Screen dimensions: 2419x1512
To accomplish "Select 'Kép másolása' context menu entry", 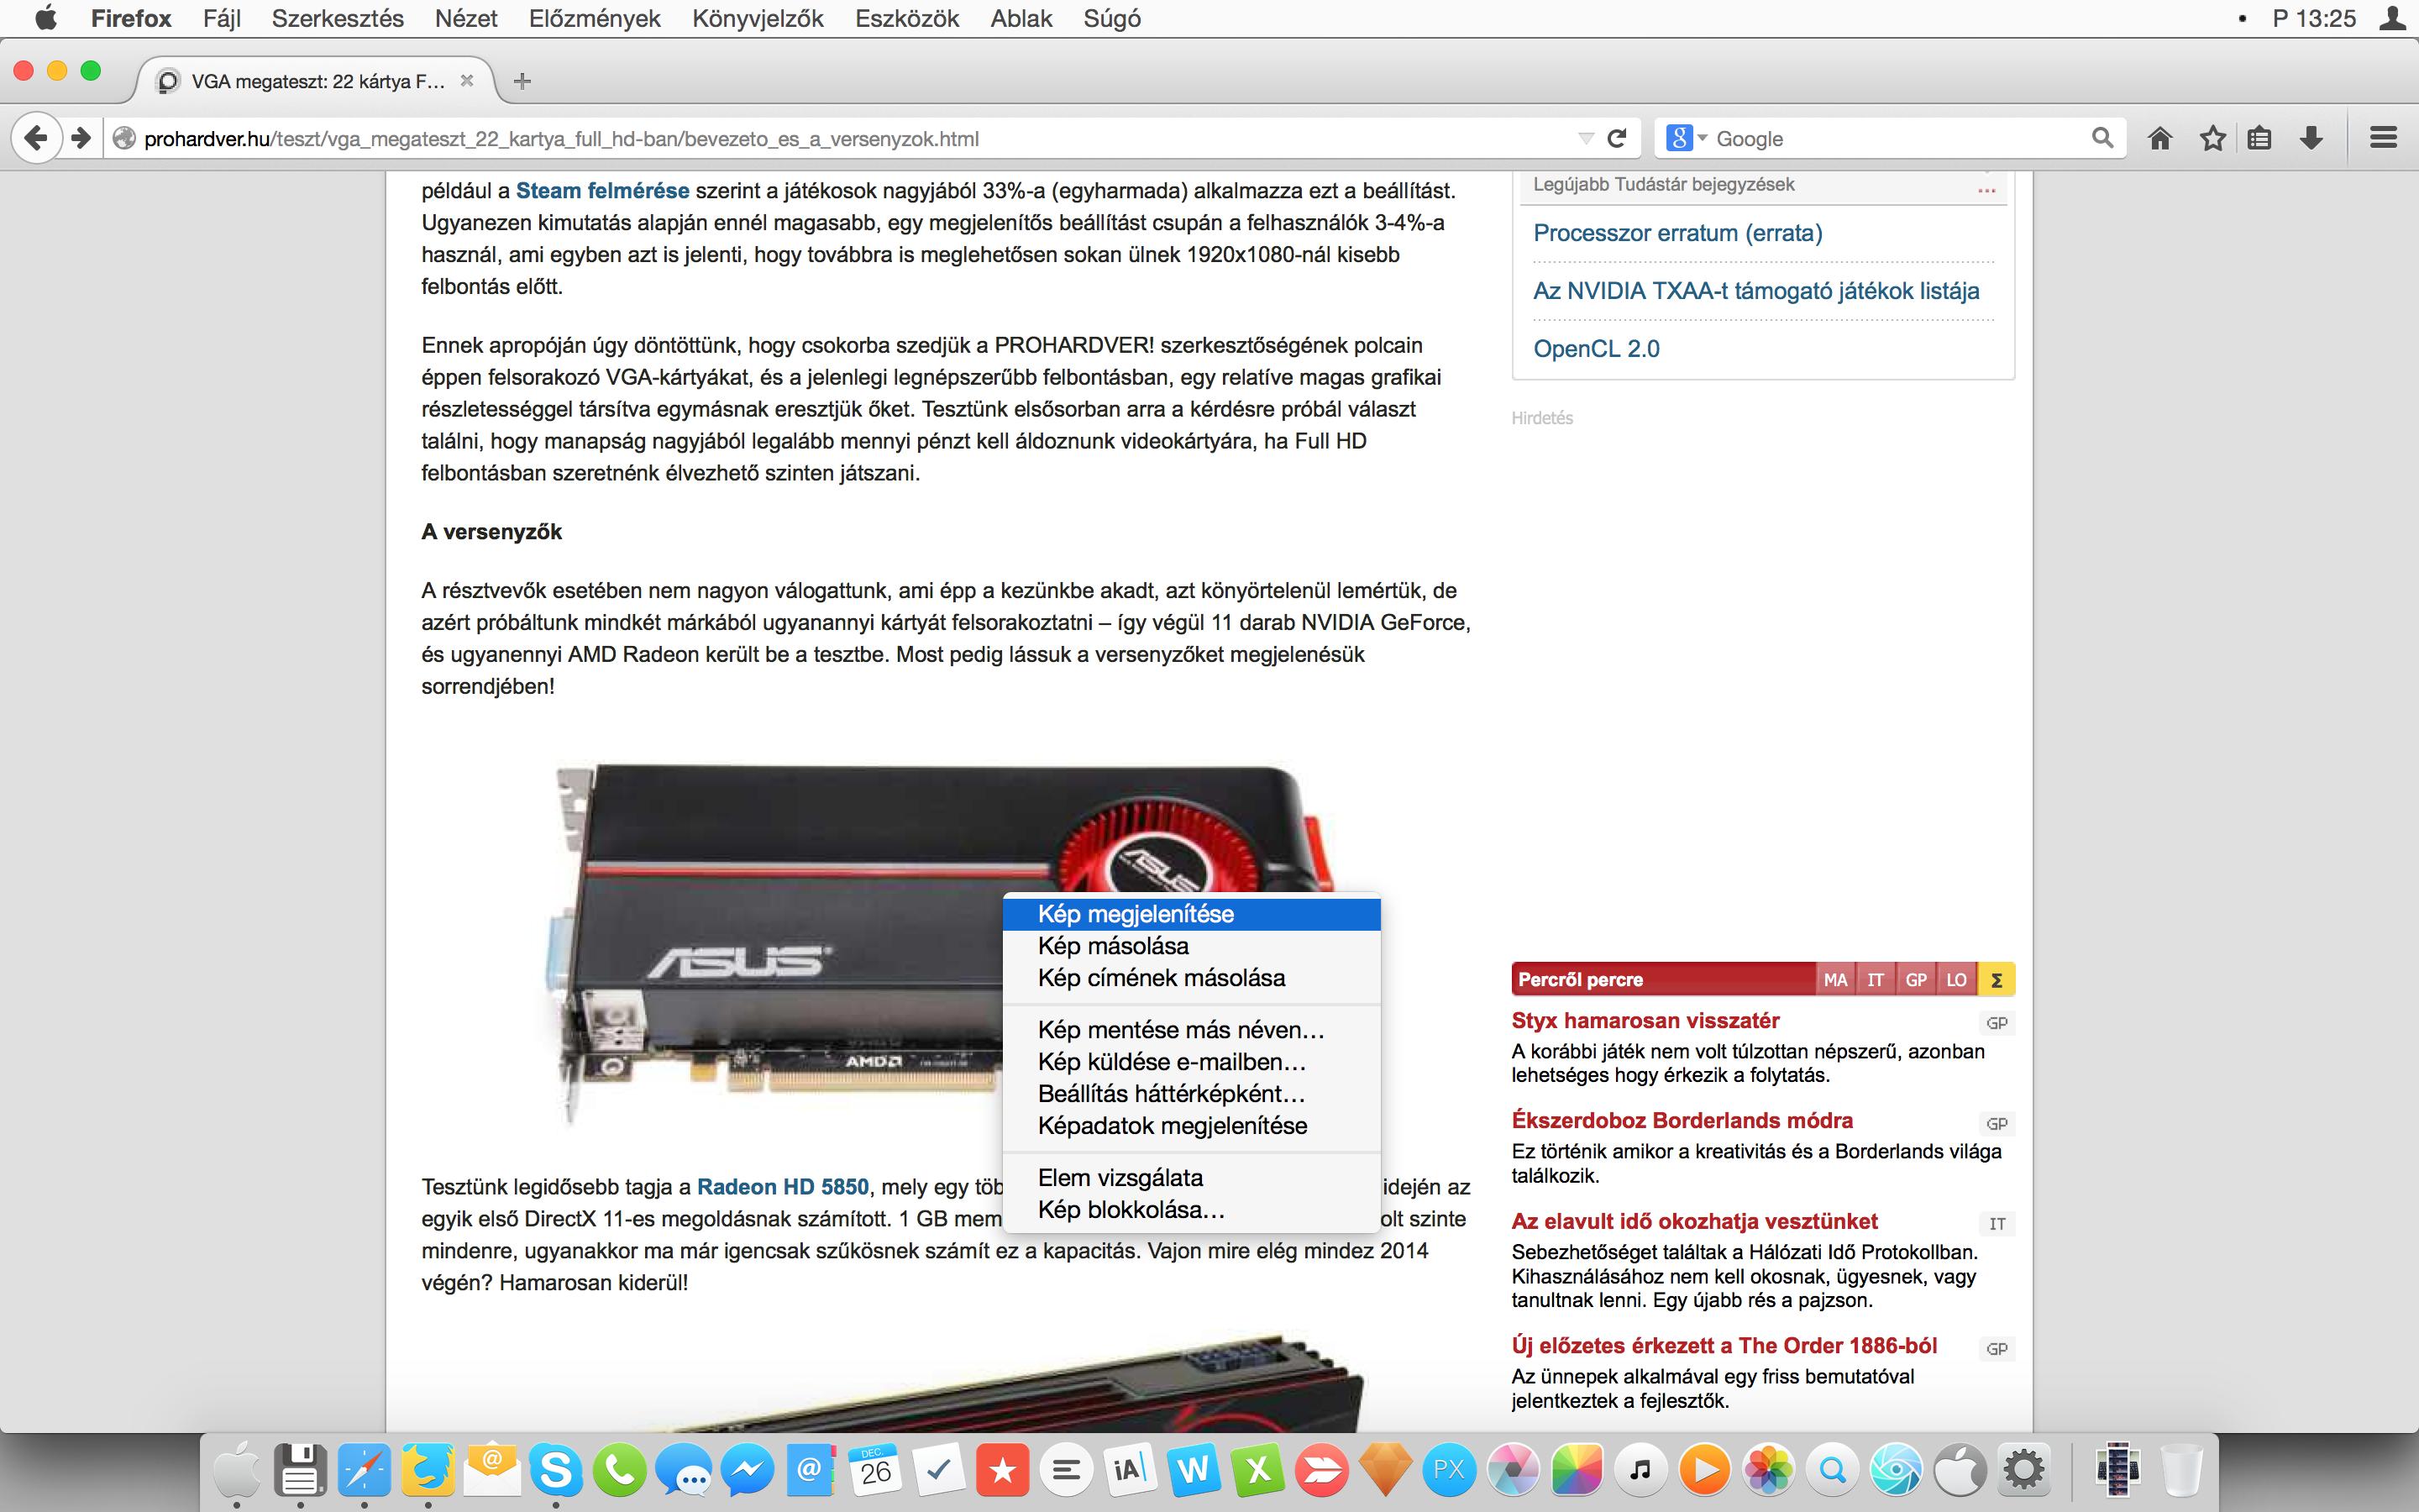I will [x=1113, y=946].
